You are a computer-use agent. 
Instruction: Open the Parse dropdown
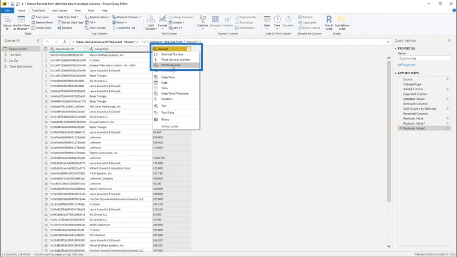click(x=175, y=28)
